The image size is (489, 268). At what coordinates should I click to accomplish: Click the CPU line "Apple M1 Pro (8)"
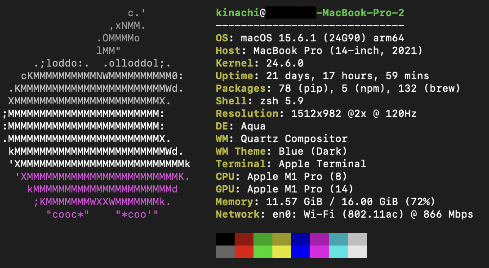(282, 177)
